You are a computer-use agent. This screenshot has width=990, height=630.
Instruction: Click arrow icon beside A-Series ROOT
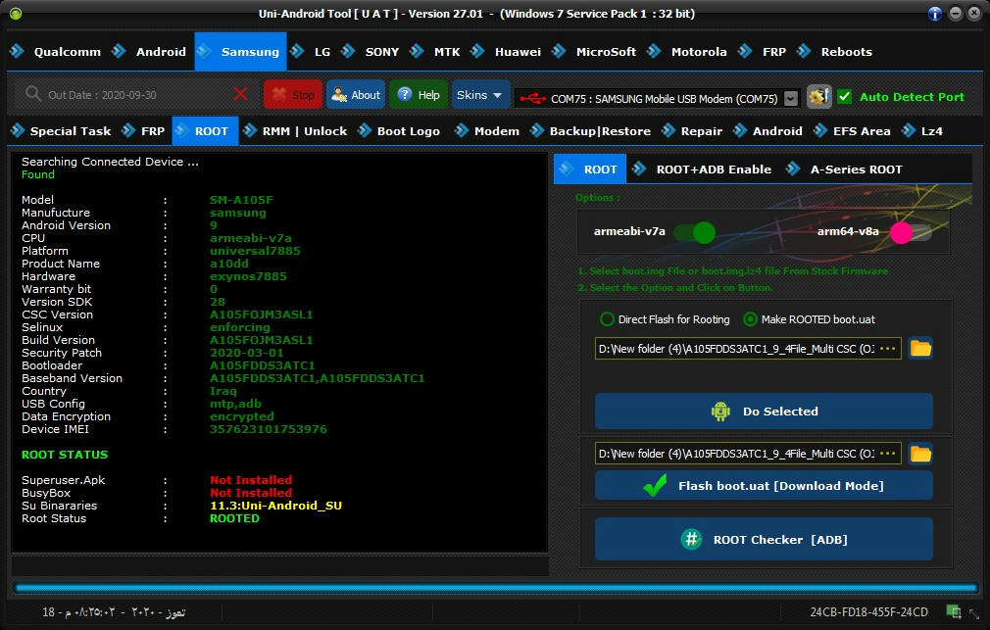coord(793,169)
